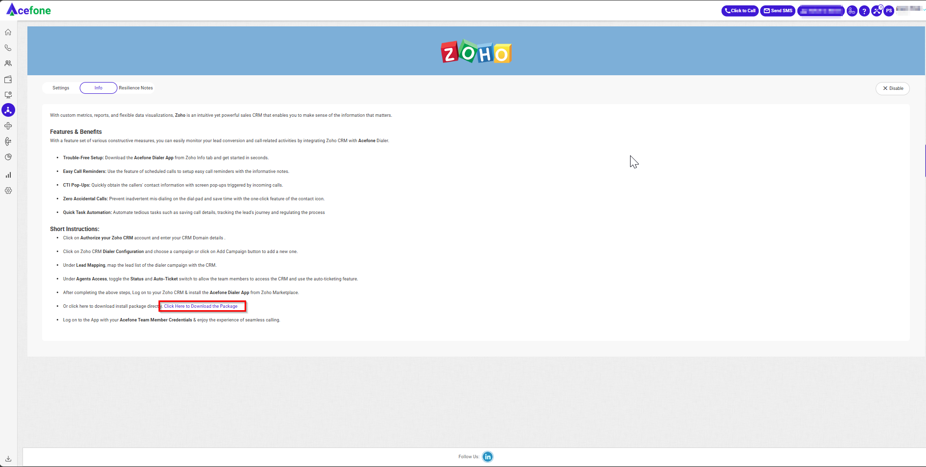The image size is (926, 467).
Task: Click the 'Dialer Configuration' instruction text
Action: click(123, 252)
